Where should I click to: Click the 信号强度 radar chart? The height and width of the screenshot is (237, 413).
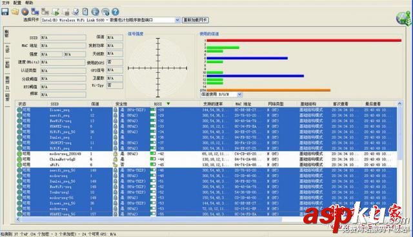point(157,68)
